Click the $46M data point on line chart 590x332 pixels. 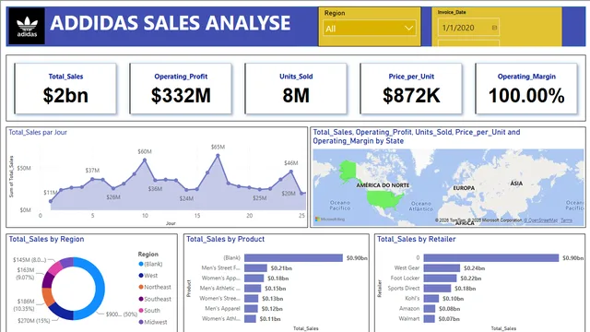[x=291, y=172]
